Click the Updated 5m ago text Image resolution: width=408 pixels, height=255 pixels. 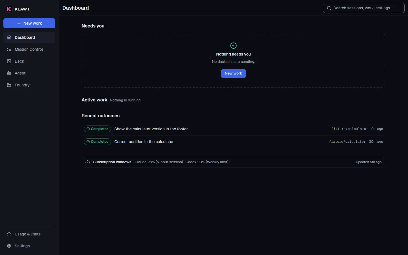(x=369, y=162)
